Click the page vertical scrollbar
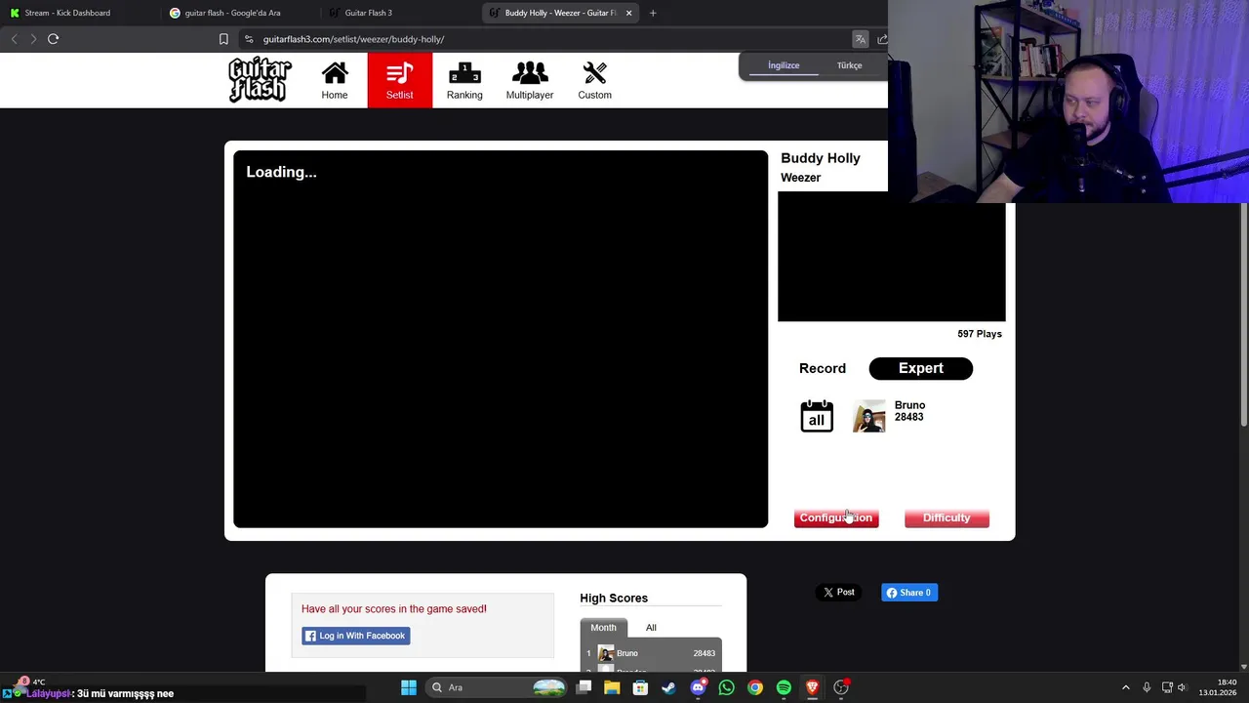 1243,314
